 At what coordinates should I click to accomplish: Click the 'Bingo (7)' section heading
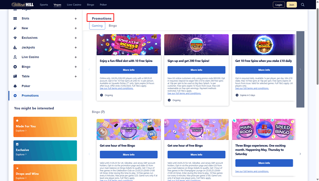[x=98, y=112]
